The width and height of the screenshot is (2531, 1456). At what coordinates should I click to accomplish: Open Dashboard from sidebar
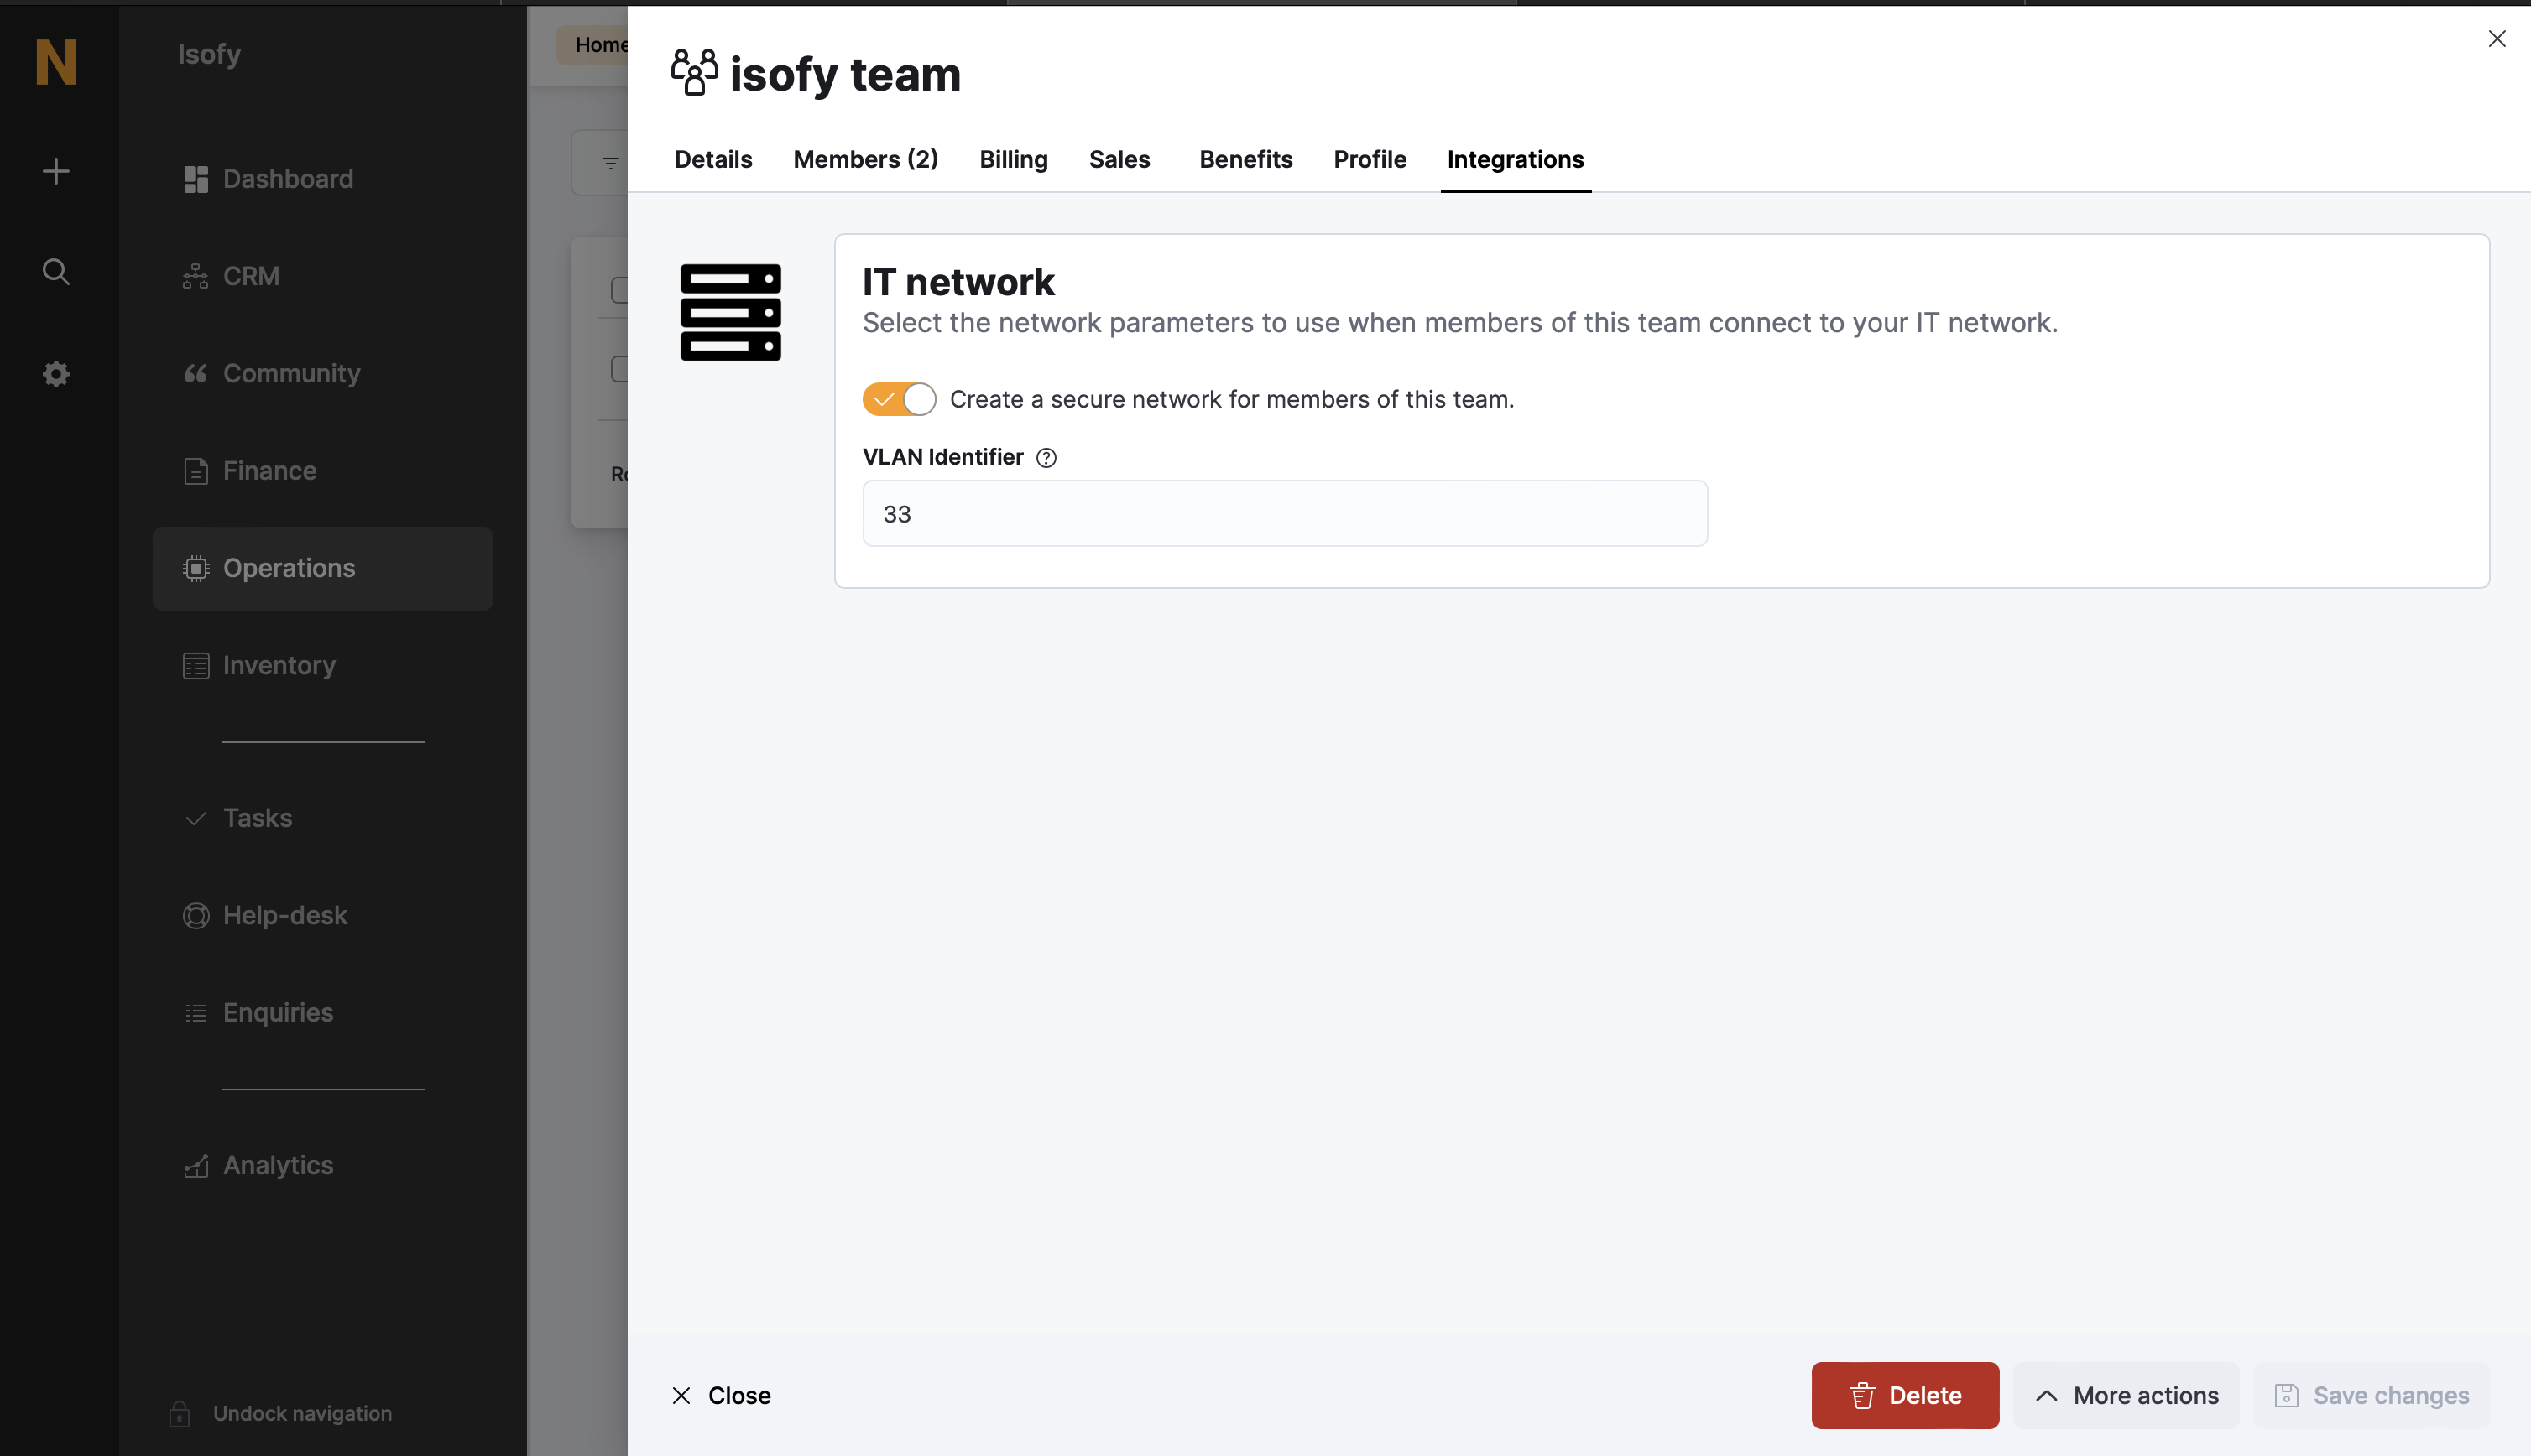point(287,179)
